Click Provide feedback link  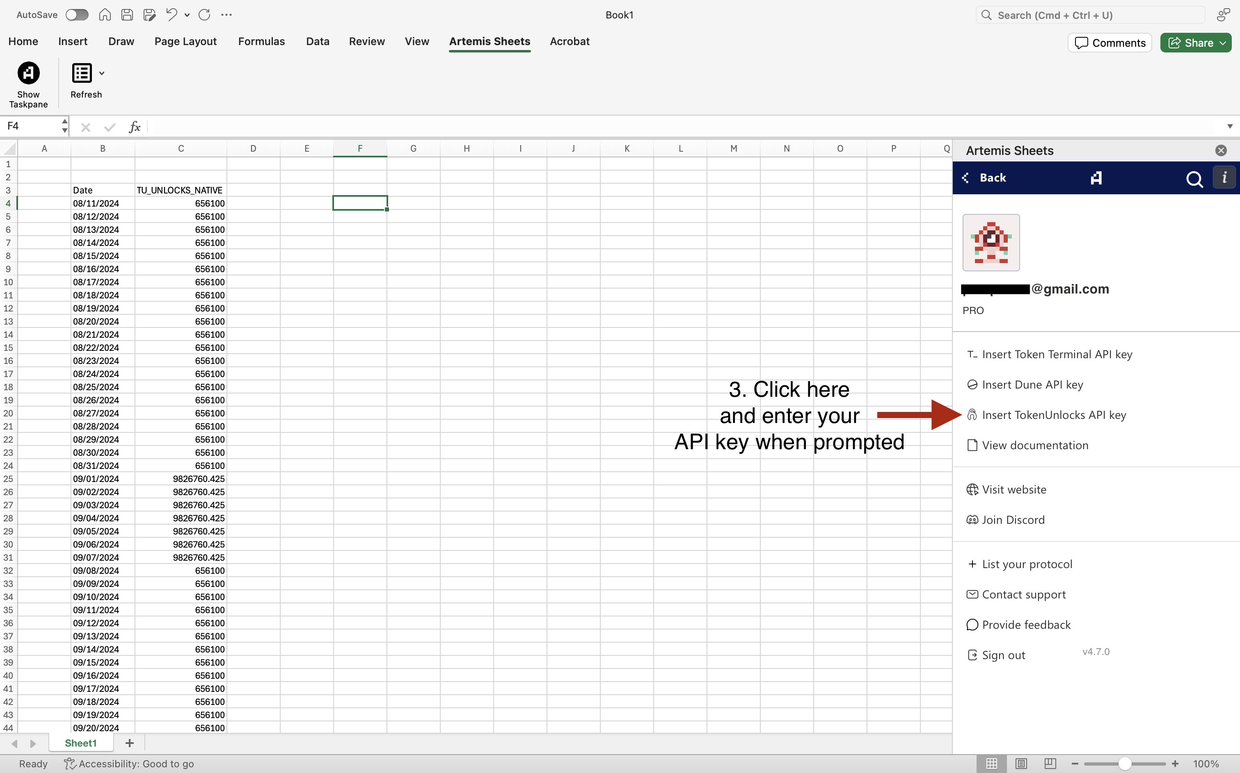coord(1018,625)
